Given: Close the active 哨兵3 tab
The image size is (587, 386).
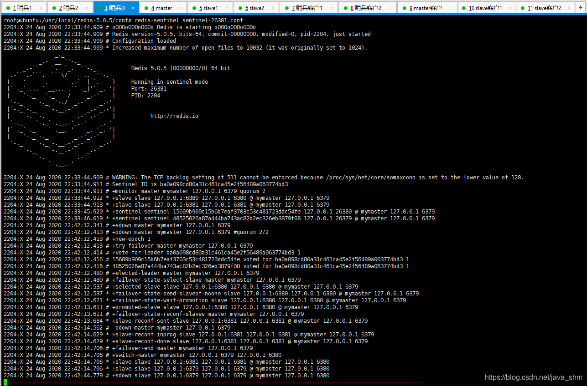Looking at the screenshot, I should [133, 8].
